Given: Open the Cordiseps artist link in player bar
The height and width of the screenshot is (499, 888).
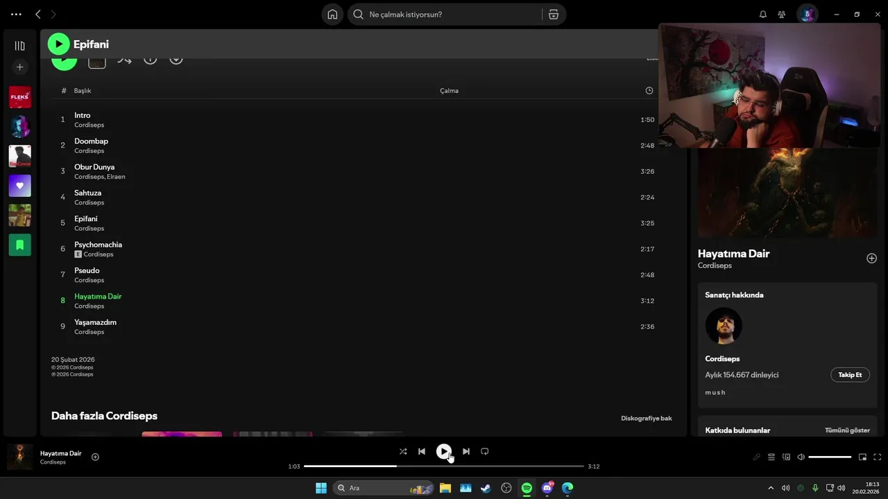Looking at the screenshot, I should click(53, 462).
